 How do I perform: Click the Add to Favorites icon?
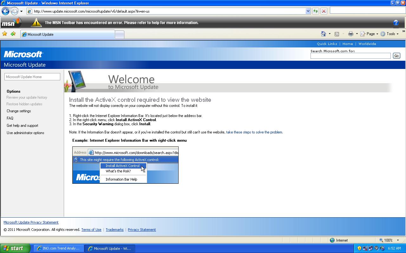coord(13,34)
